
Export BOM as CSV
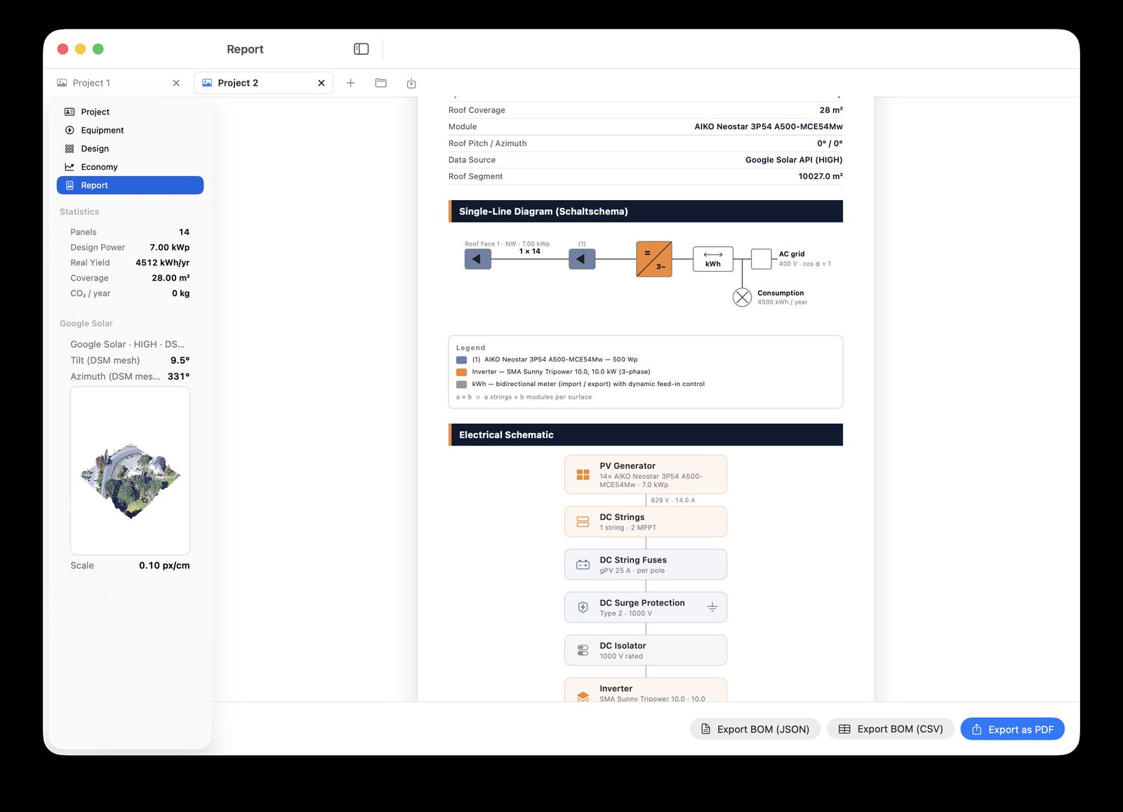coord(890,729)
